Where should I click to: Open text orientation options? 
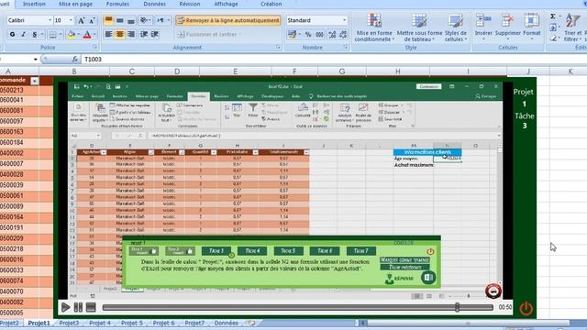click(145, 20)
